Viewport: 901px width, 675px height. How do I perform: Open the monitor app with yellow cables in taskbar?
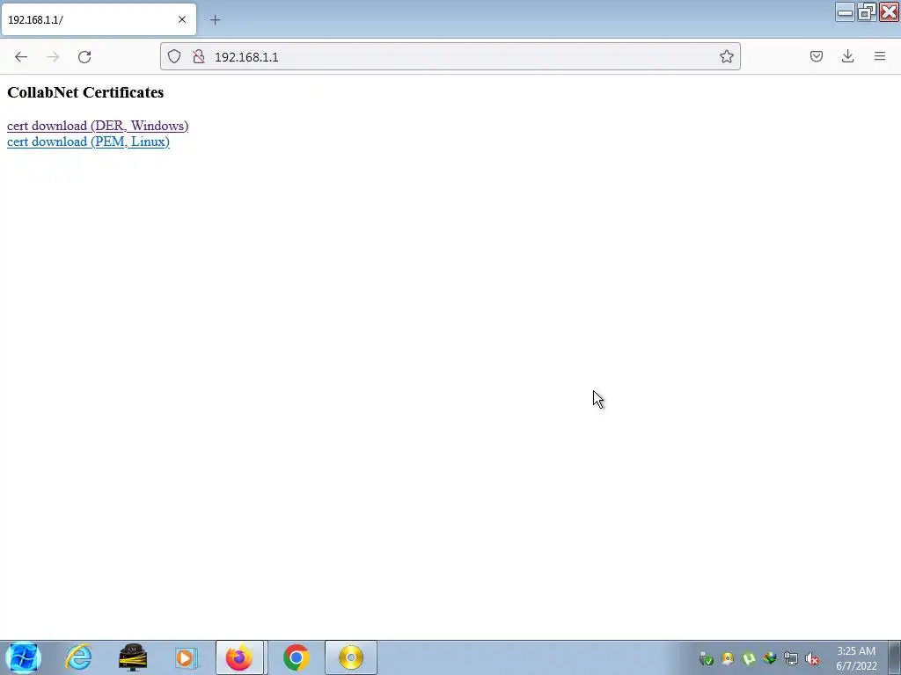(x=133, y=657)
